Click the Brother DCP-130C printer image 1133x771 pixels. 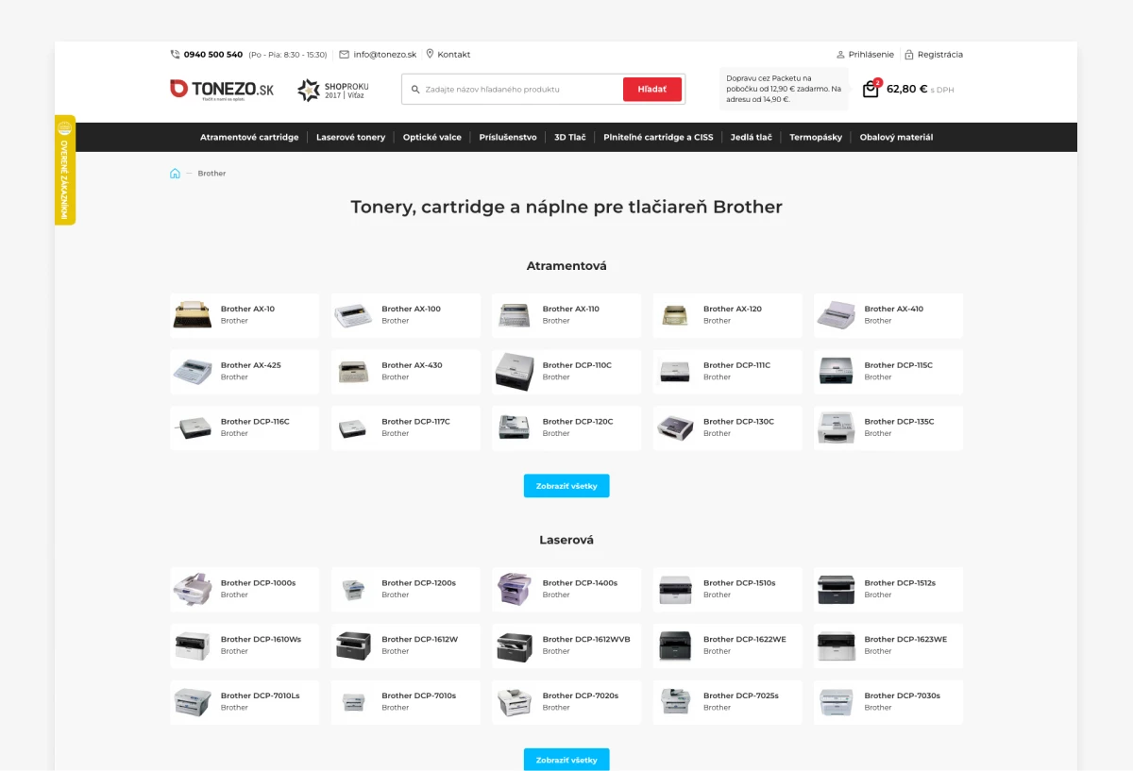675,428
